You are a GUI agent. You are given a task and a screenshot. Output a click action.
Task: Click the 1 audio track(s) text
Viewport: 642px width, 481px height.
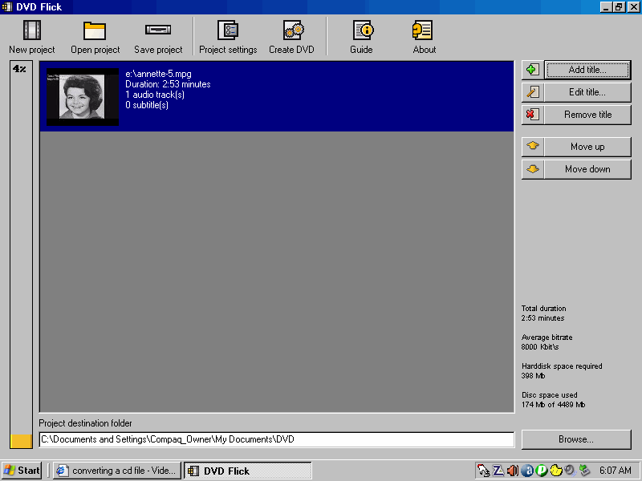click(155, 95)
